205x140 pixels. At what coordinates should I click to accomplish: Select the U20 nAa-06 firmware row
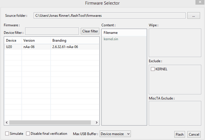click(x=52, y=47)
